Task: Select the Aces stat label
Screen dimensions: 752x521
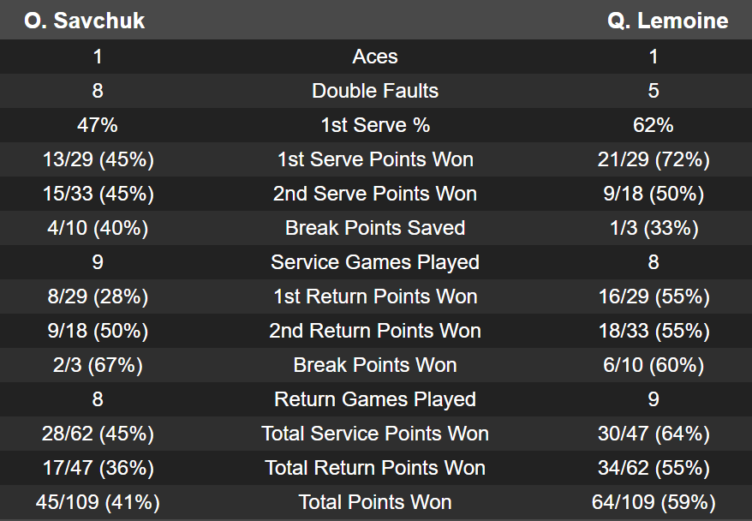Action: click(375, 57)
